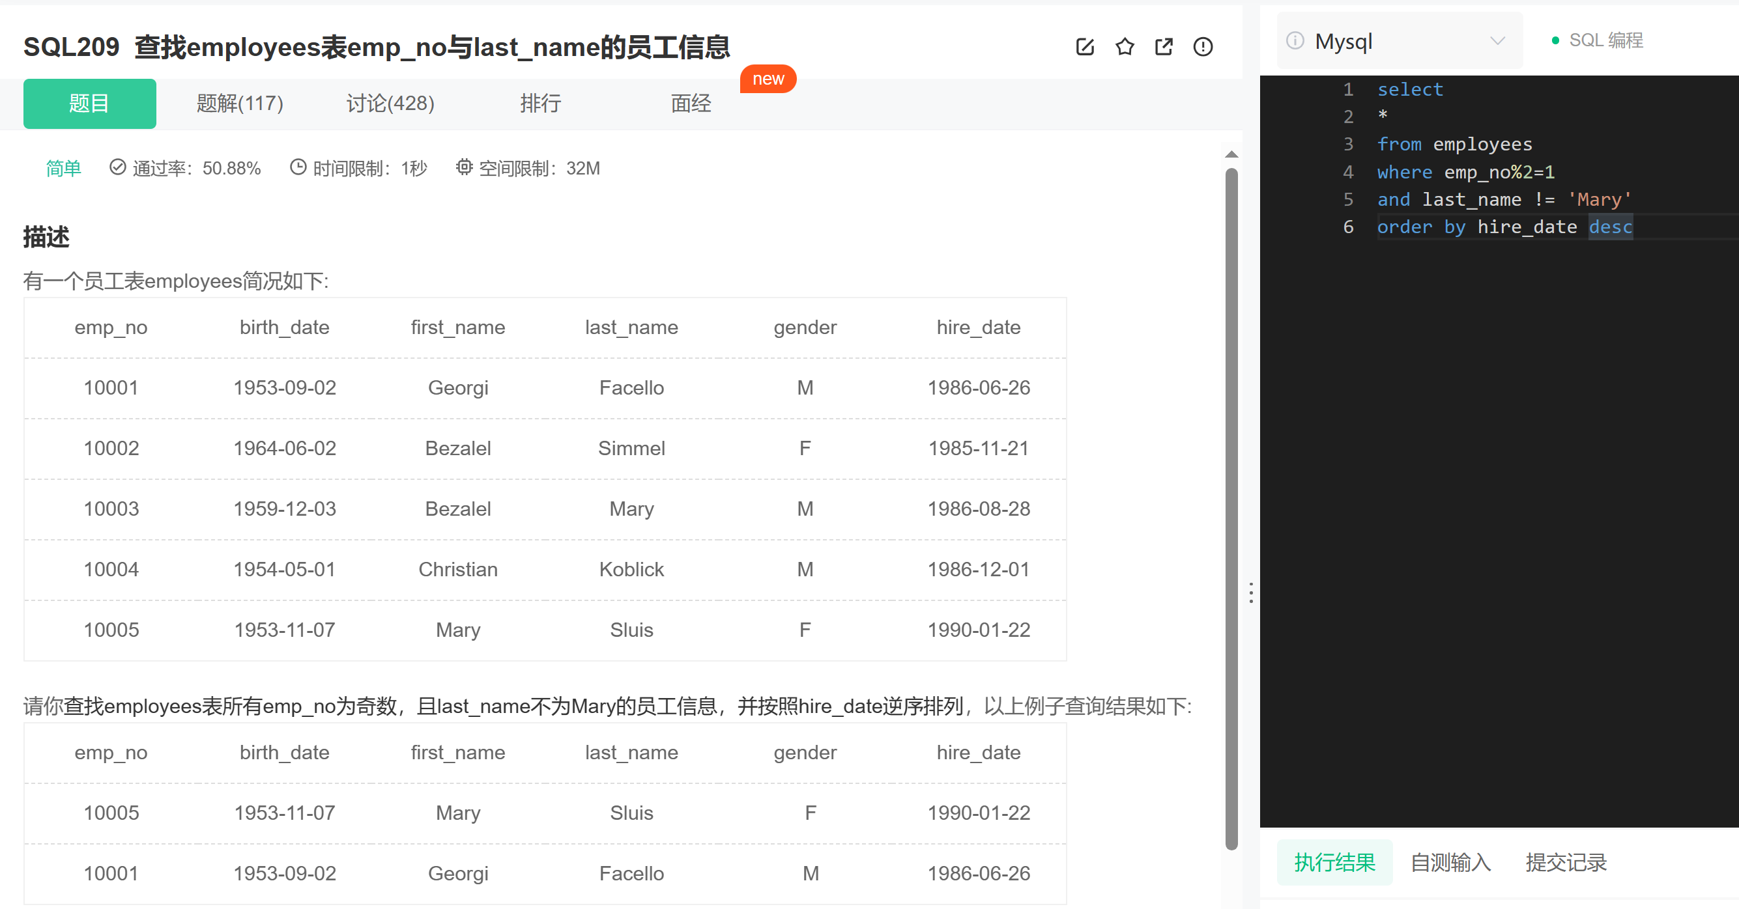Open the 提交记录 tab
This screenshot has height=909, width=1739.
[x=1566, y=861]
